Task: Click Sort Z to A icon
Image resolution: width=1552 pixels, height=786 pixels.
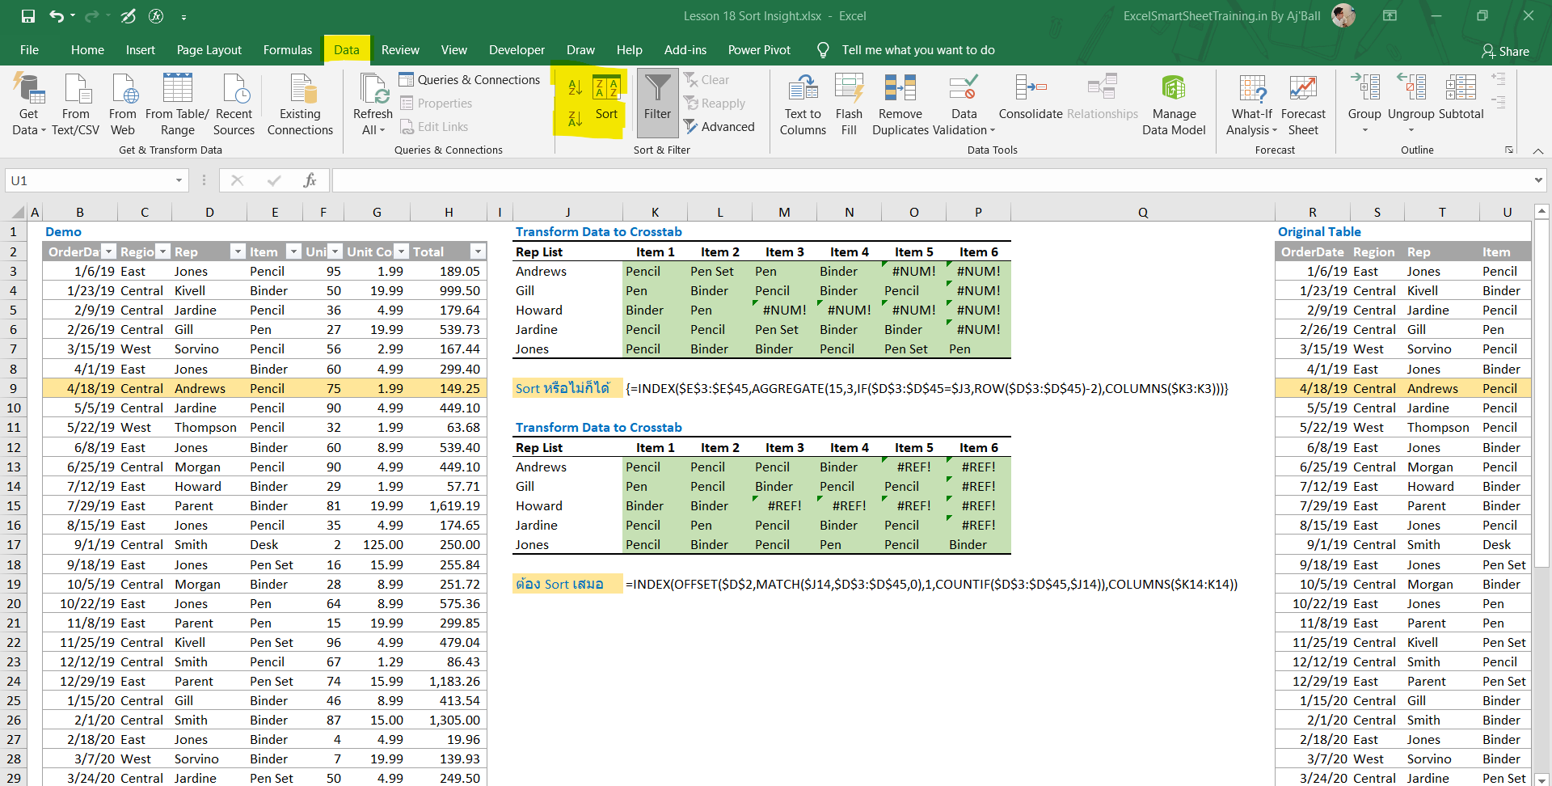Action: click(575, 119)
